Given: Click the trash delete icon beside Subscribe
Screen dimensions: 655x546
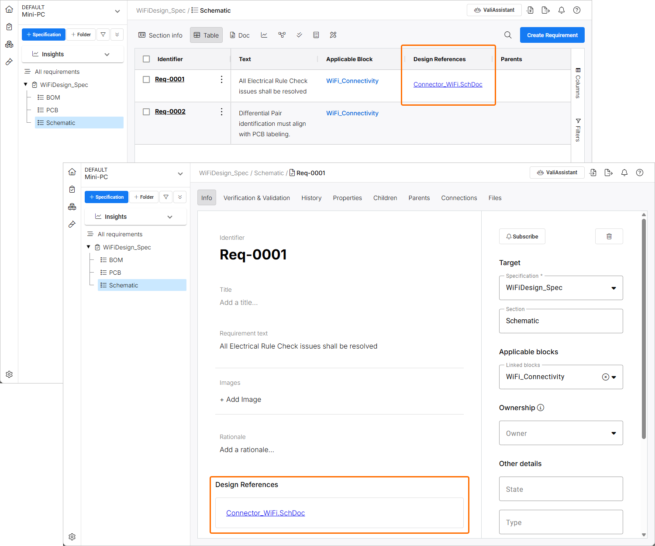Looking at the screenshot, I should (609, 236).
